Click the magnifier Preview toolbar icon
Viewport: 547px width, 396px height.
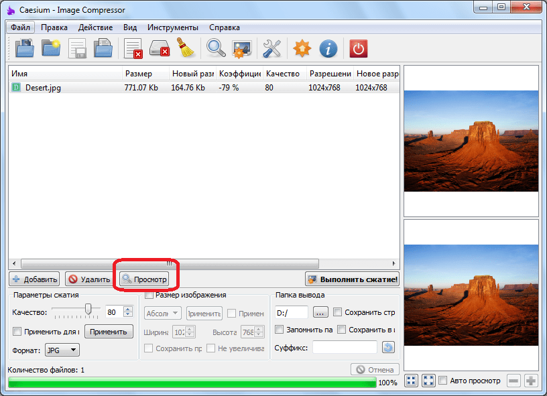coord(216,48)
